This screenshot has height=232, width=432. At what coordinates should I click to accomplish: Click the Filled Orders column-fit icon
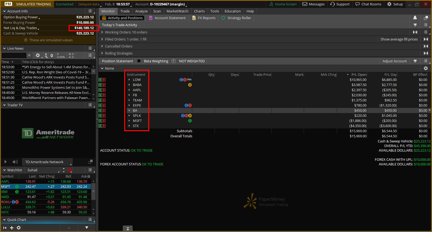tap(426, 39)
